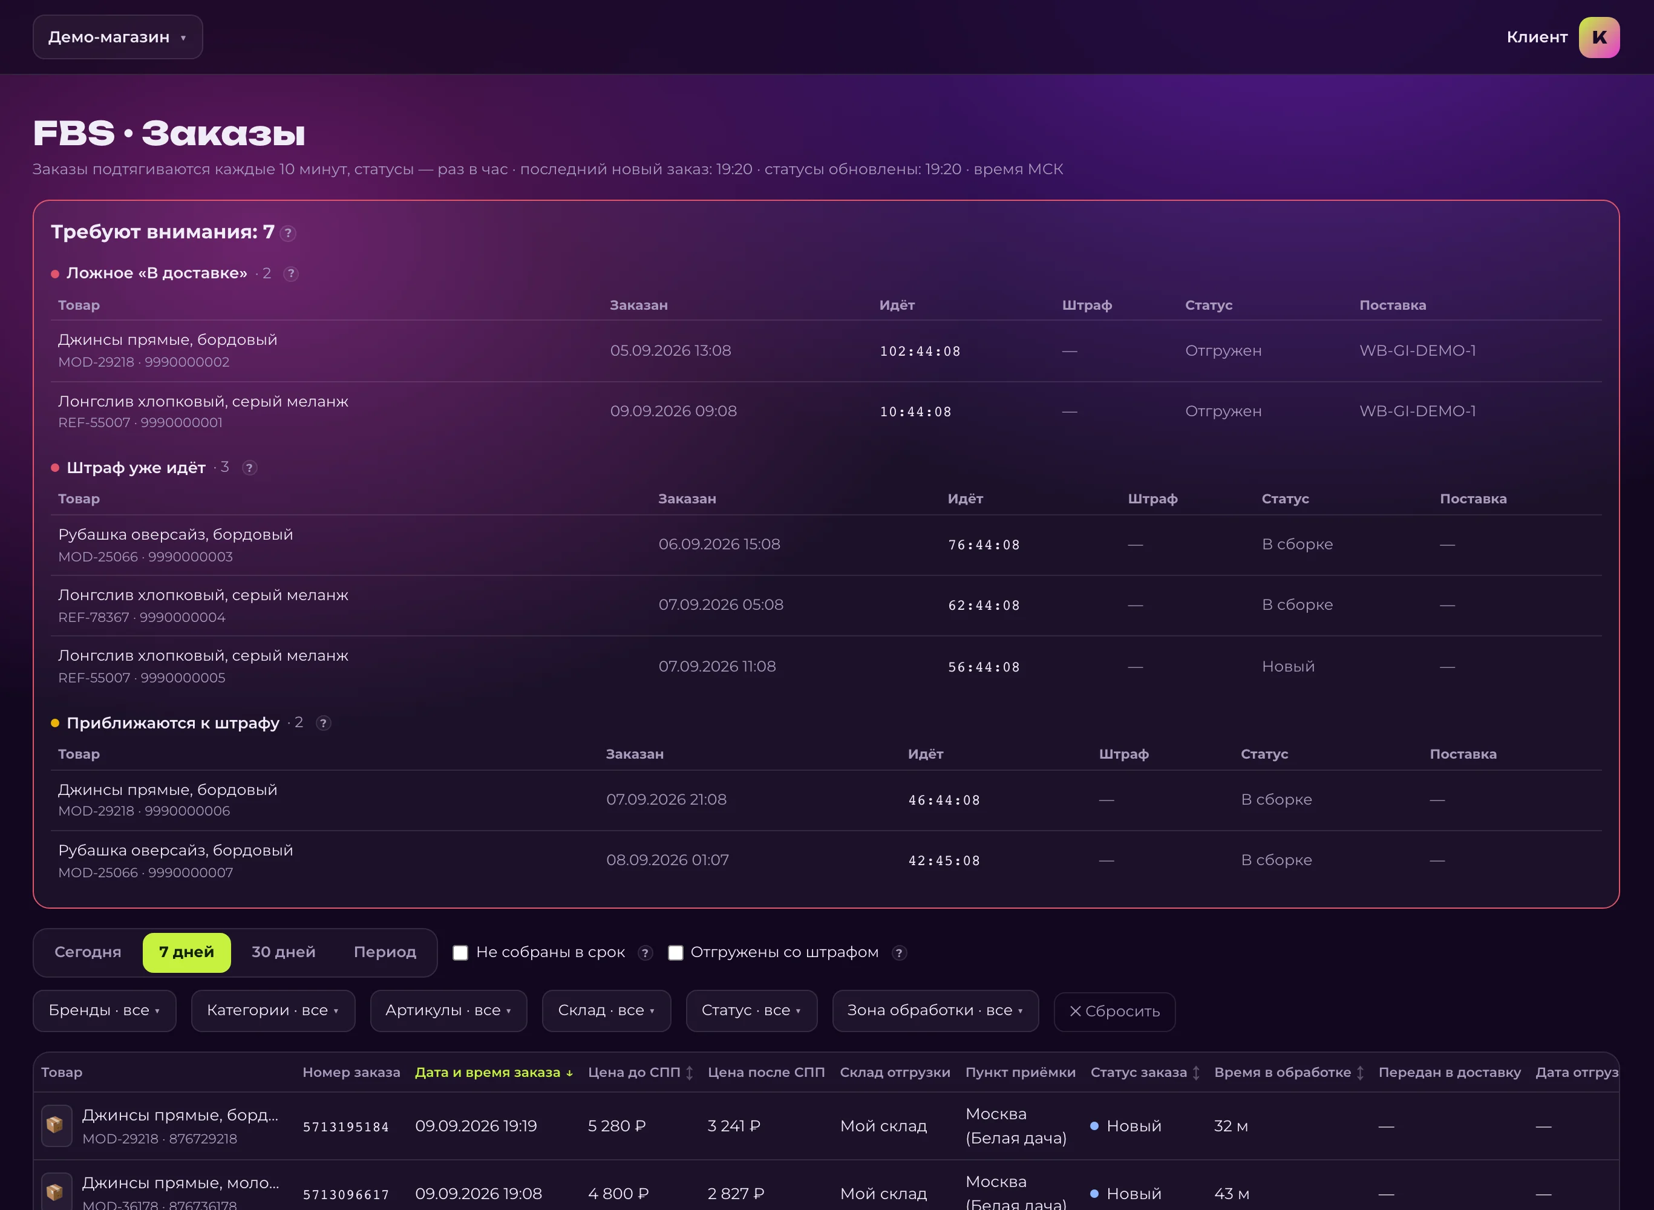
Task: Click help icon after 'Не собраны в срок'
Action: [x=646, y=953]
